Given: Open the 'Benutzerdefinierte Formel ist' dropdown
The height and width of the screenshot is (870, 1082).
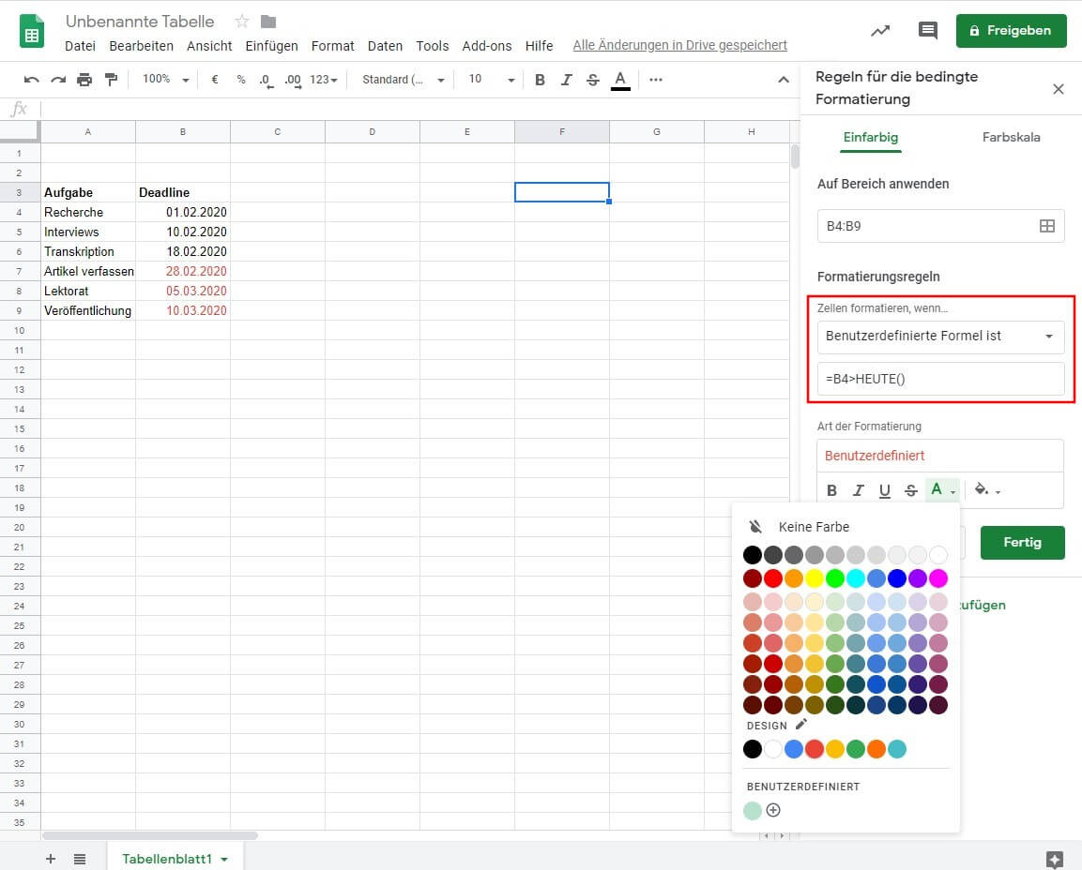Looking at the screenshot, I should click(x=940, y=337).
